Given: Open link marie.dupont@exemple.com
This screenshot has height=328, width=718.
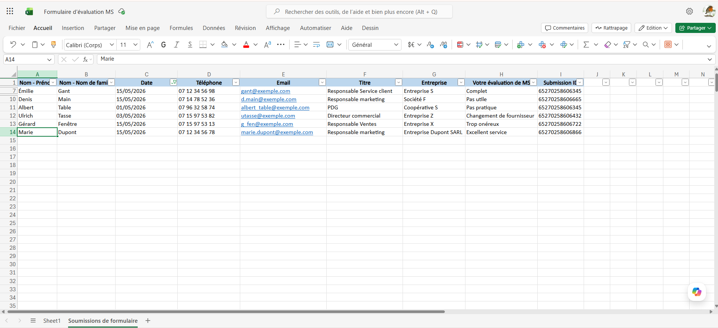Looking at the screenshot, I should point(277,132).
